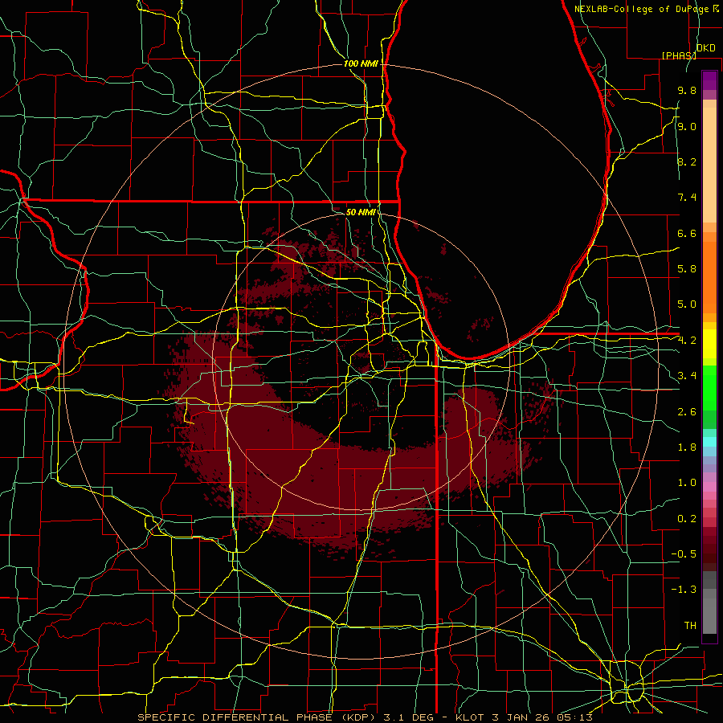The height and width of the screenshot is (723, 723).
Task: Click the 9.0 value on color scale
Action: tap(687, 126)
